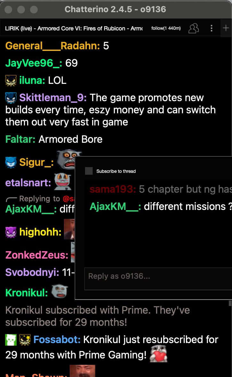Click sama193 username in thread popup

[x=112, y=189]
